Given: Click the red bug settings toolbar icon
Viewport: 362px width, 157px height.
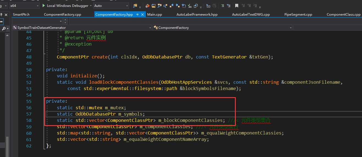Looking at the screenshot, I should point(147,6).
